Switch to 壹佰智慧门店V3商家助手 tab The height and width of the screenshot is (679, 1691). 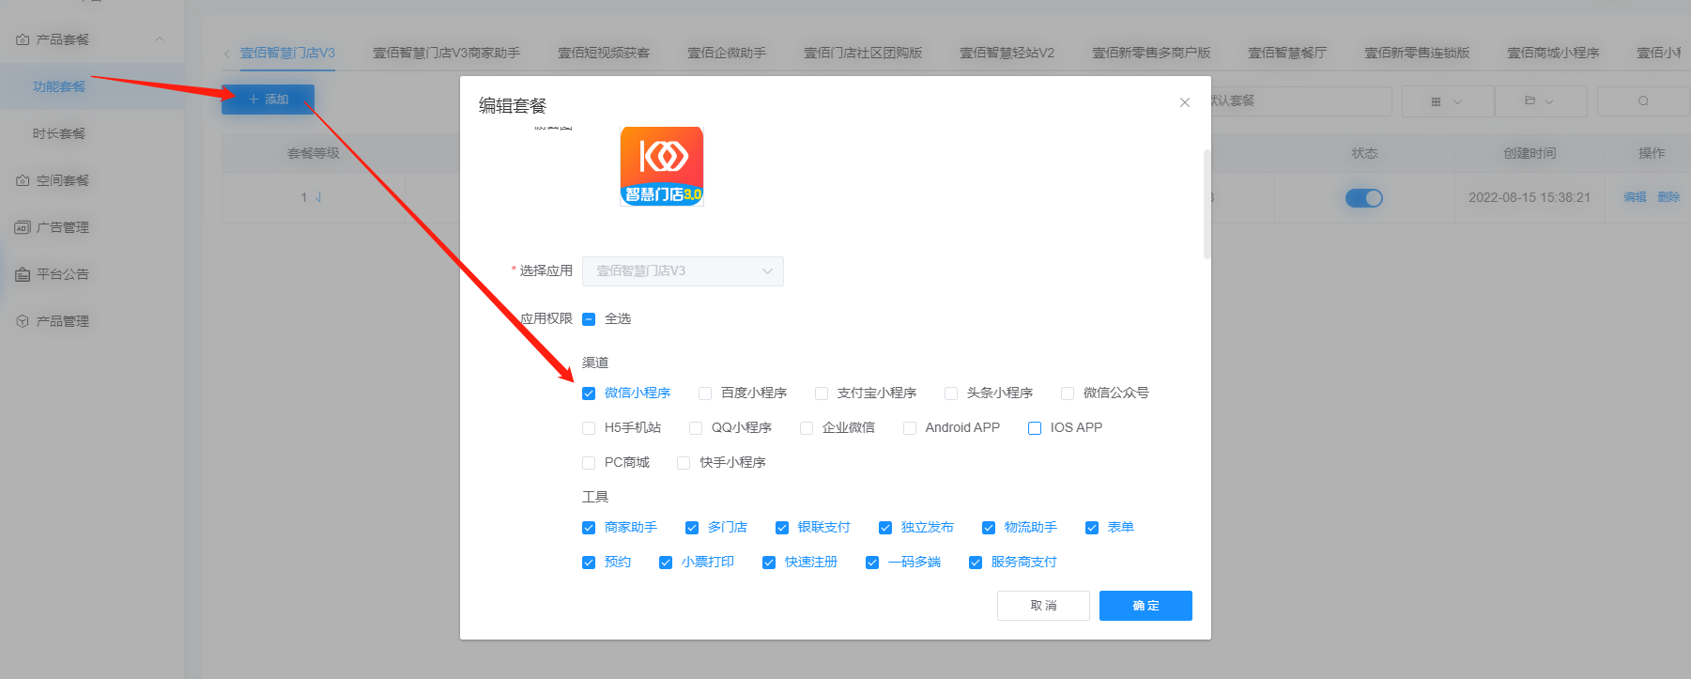[446, 53]
